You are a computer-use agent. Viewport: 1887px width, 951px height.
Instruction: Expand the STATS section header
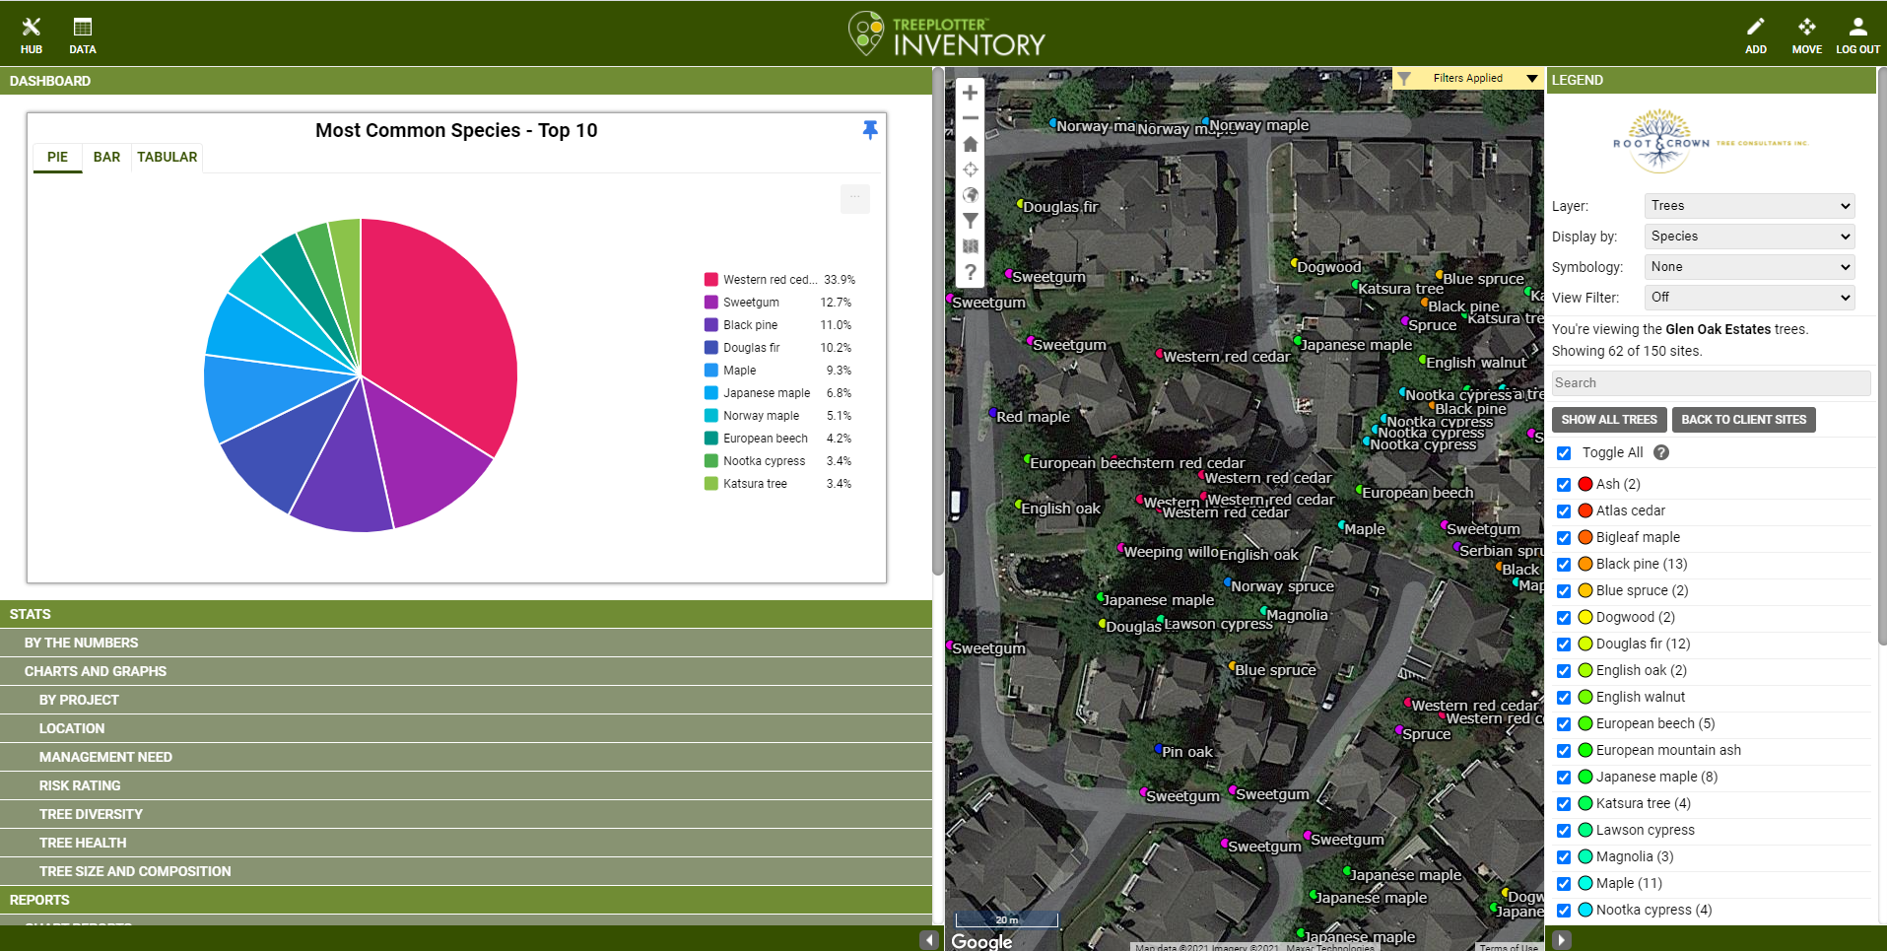click(466, 614)
